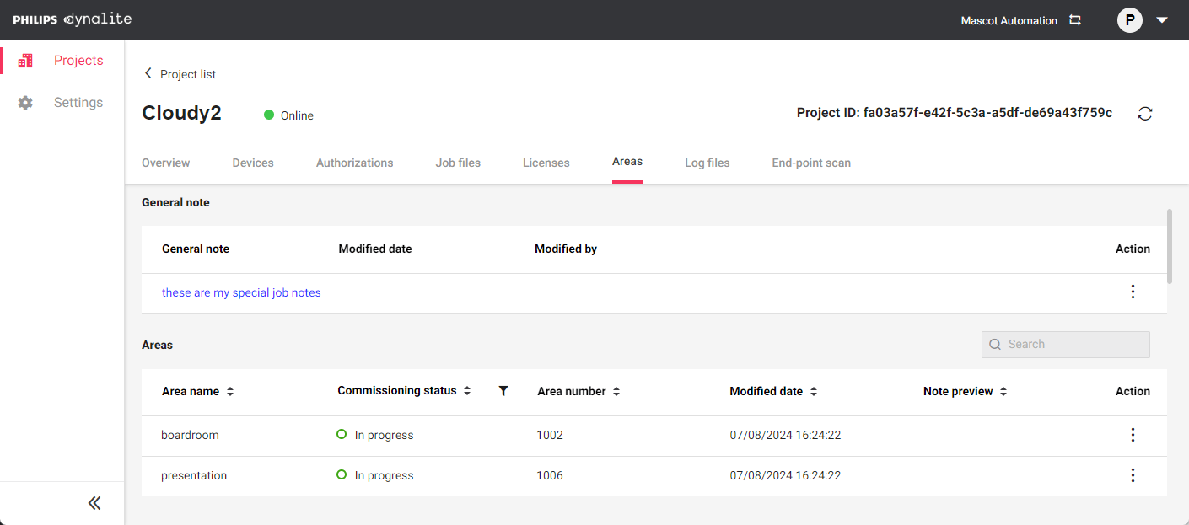
Task: Click the vertical scrollbar on the right
Action: (1170, 246)
